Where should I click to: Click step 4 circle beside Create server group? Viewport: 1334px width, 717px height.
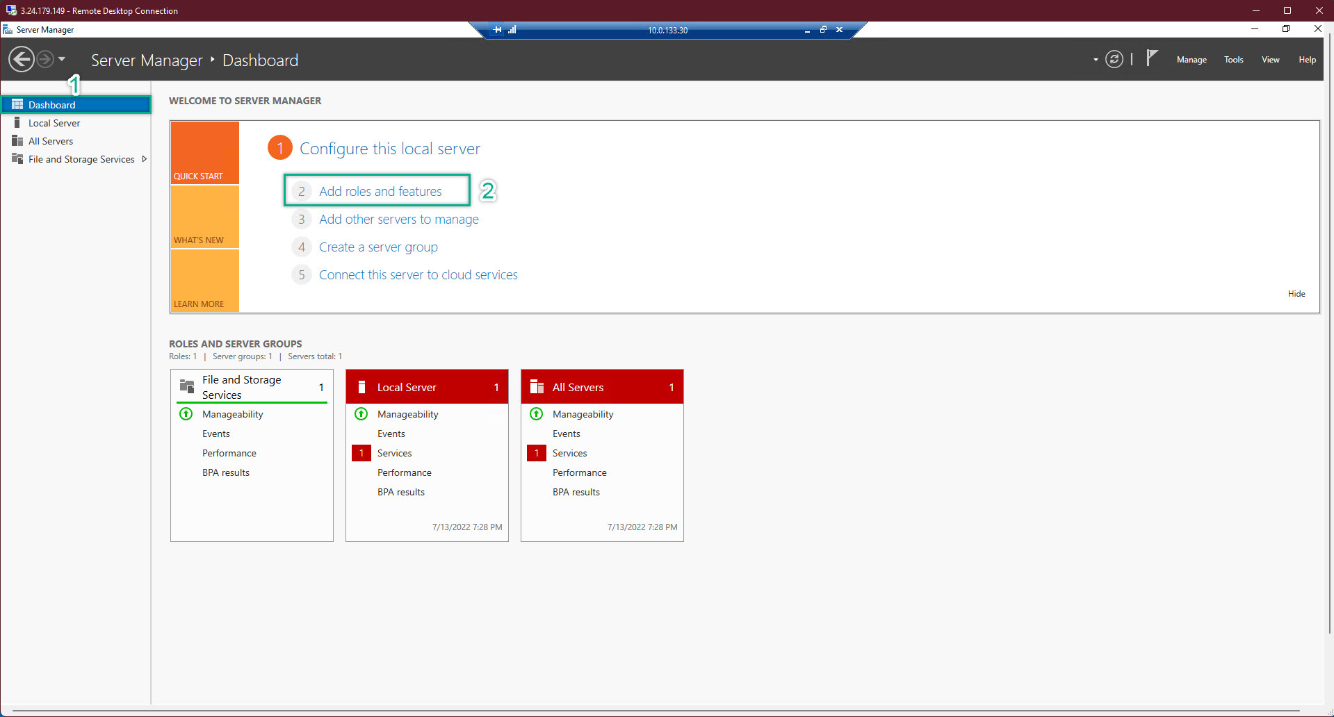pyautogui.click(x=301, y=247)
